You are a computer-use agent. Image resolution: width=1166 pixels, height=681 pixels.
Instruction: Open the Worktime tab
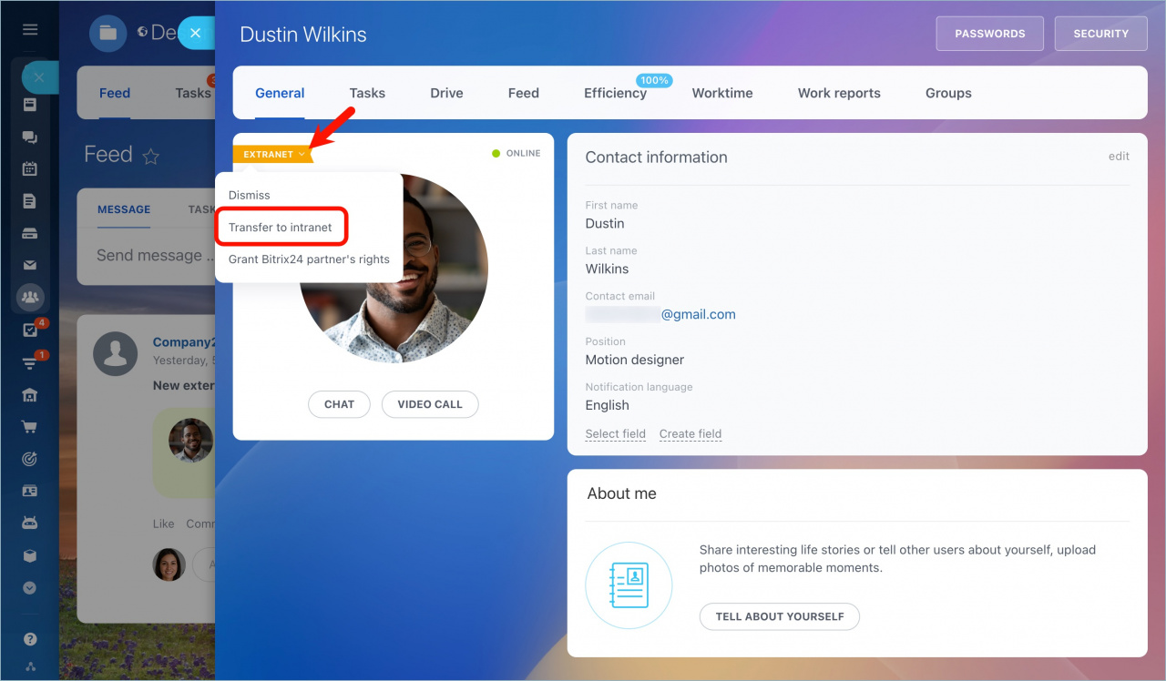pos(722,93)
